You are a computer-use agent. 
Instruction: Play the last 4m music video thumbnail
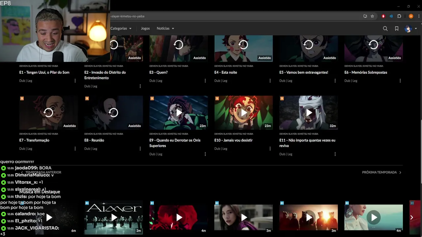[374, 217]
